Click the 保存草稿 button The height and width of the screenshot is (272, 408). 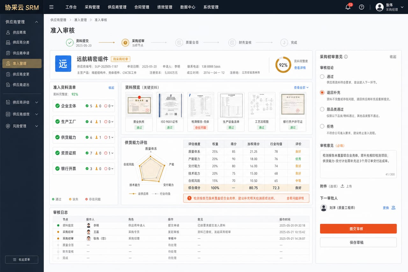tap(358, 242)
